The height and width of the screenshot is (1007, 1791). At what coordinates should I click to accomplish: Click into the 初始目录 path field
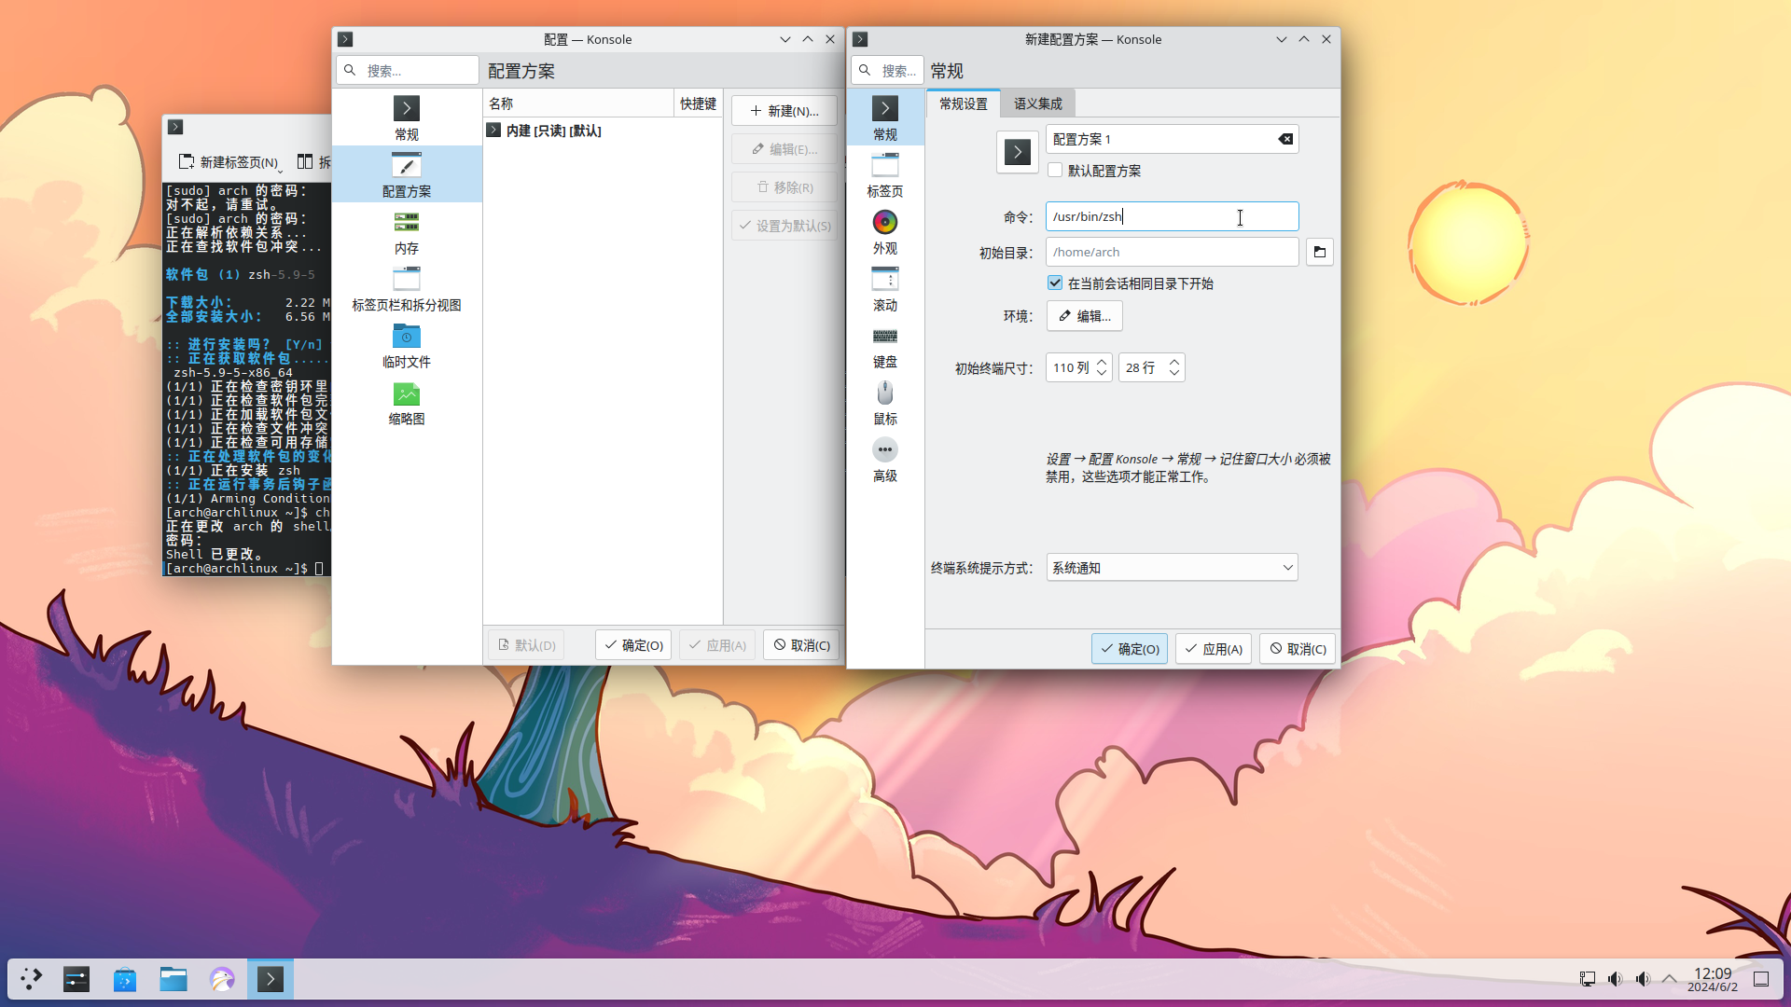pos(1171,252)
